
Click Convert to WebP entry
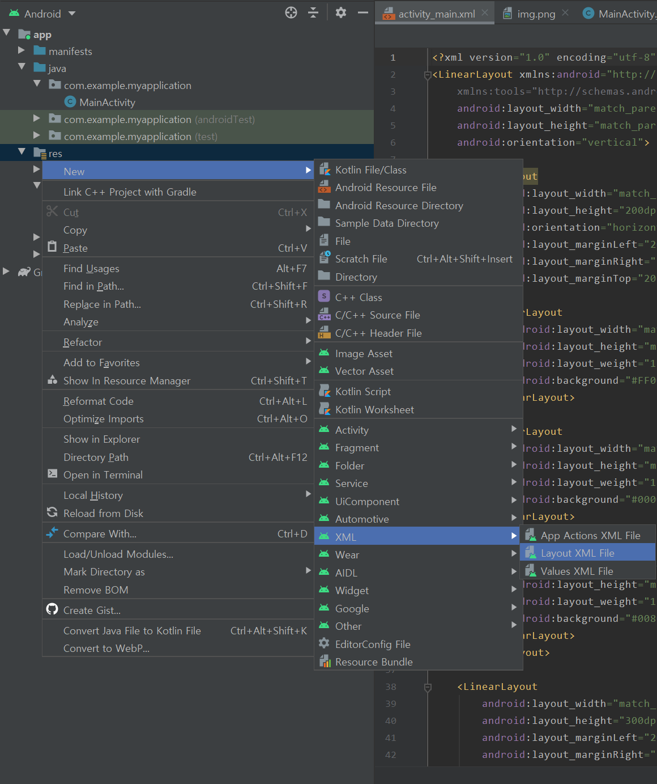[178, 649]
